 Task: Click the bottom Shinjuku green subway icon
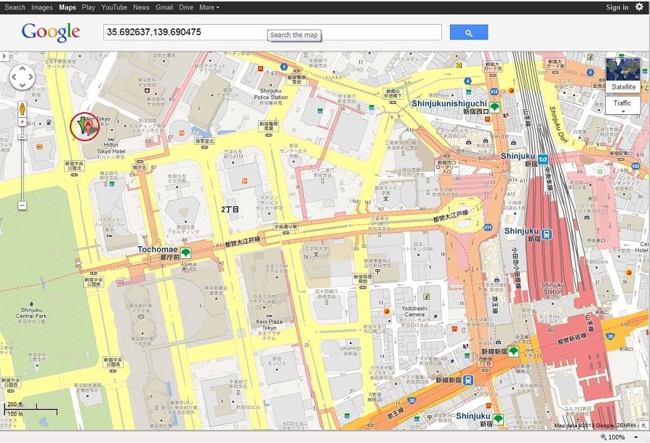coord(498,419)
